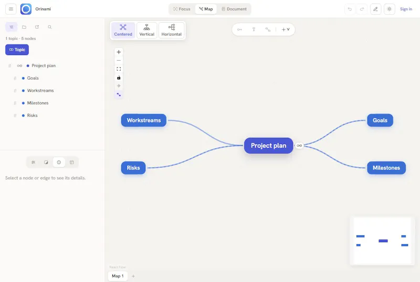
Task: Click the Sign in link
Action: tap(406, 9)
